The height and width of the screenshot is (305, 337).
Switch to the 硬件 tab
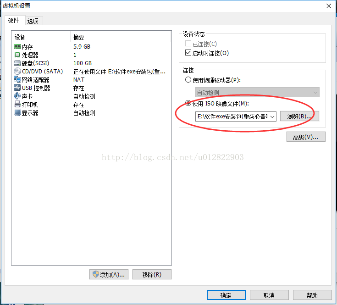[x=15, y=21]
